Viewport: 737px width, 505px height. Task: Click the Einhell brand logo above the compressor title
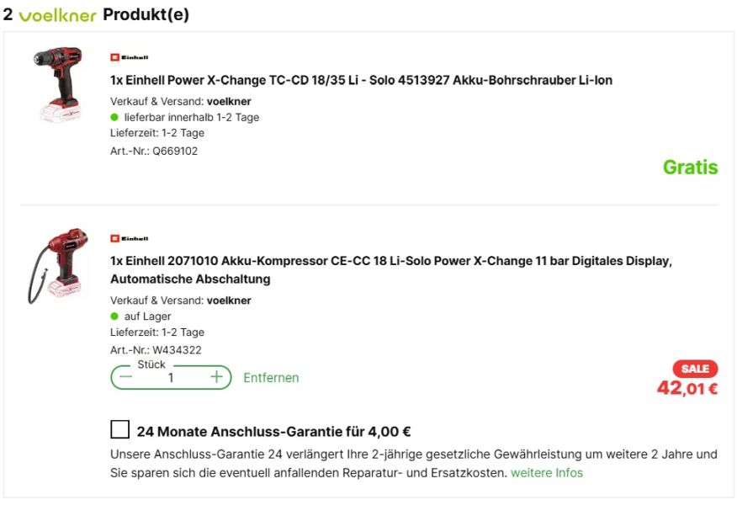pyautogui.click(x=129, y=238)
